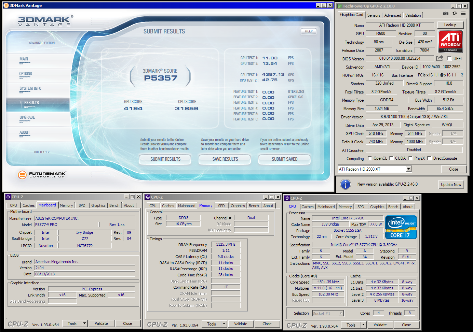This screenshot has width=473, height=332.
Task: Open the Graphics tab in the CPU-Z Memory window
Action: (238, 206)
